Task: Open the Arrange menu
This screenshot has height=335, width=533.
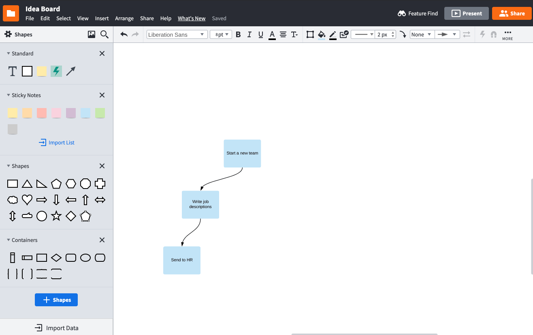Action: tap(124, 18)
